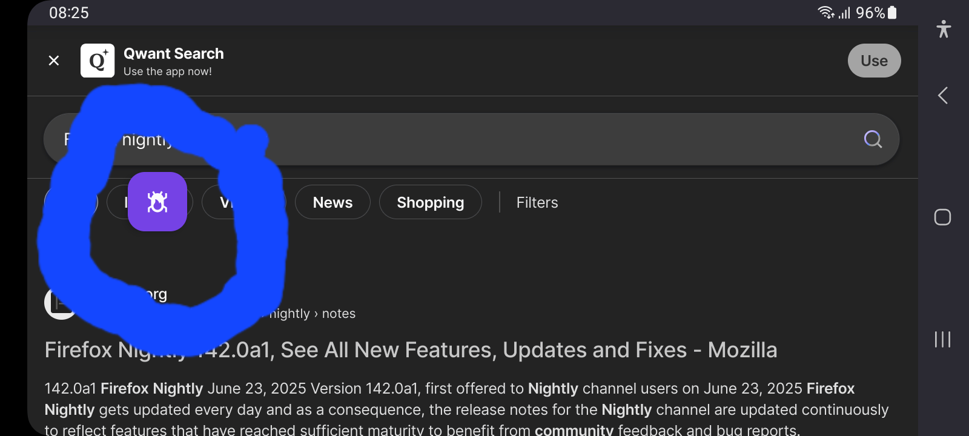Tap the Use button for Qwant app
969x436 pixels.
click(874, 61)
